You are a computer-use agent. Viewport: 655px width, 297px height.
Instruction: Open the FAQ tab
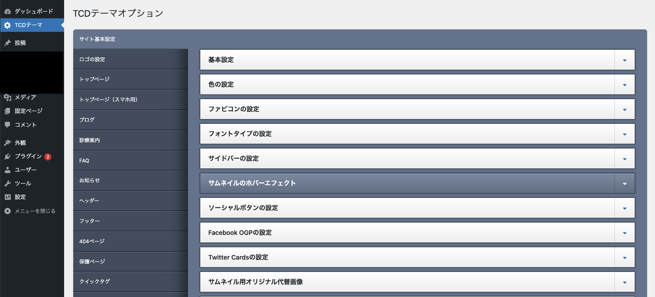coord(131,160)
